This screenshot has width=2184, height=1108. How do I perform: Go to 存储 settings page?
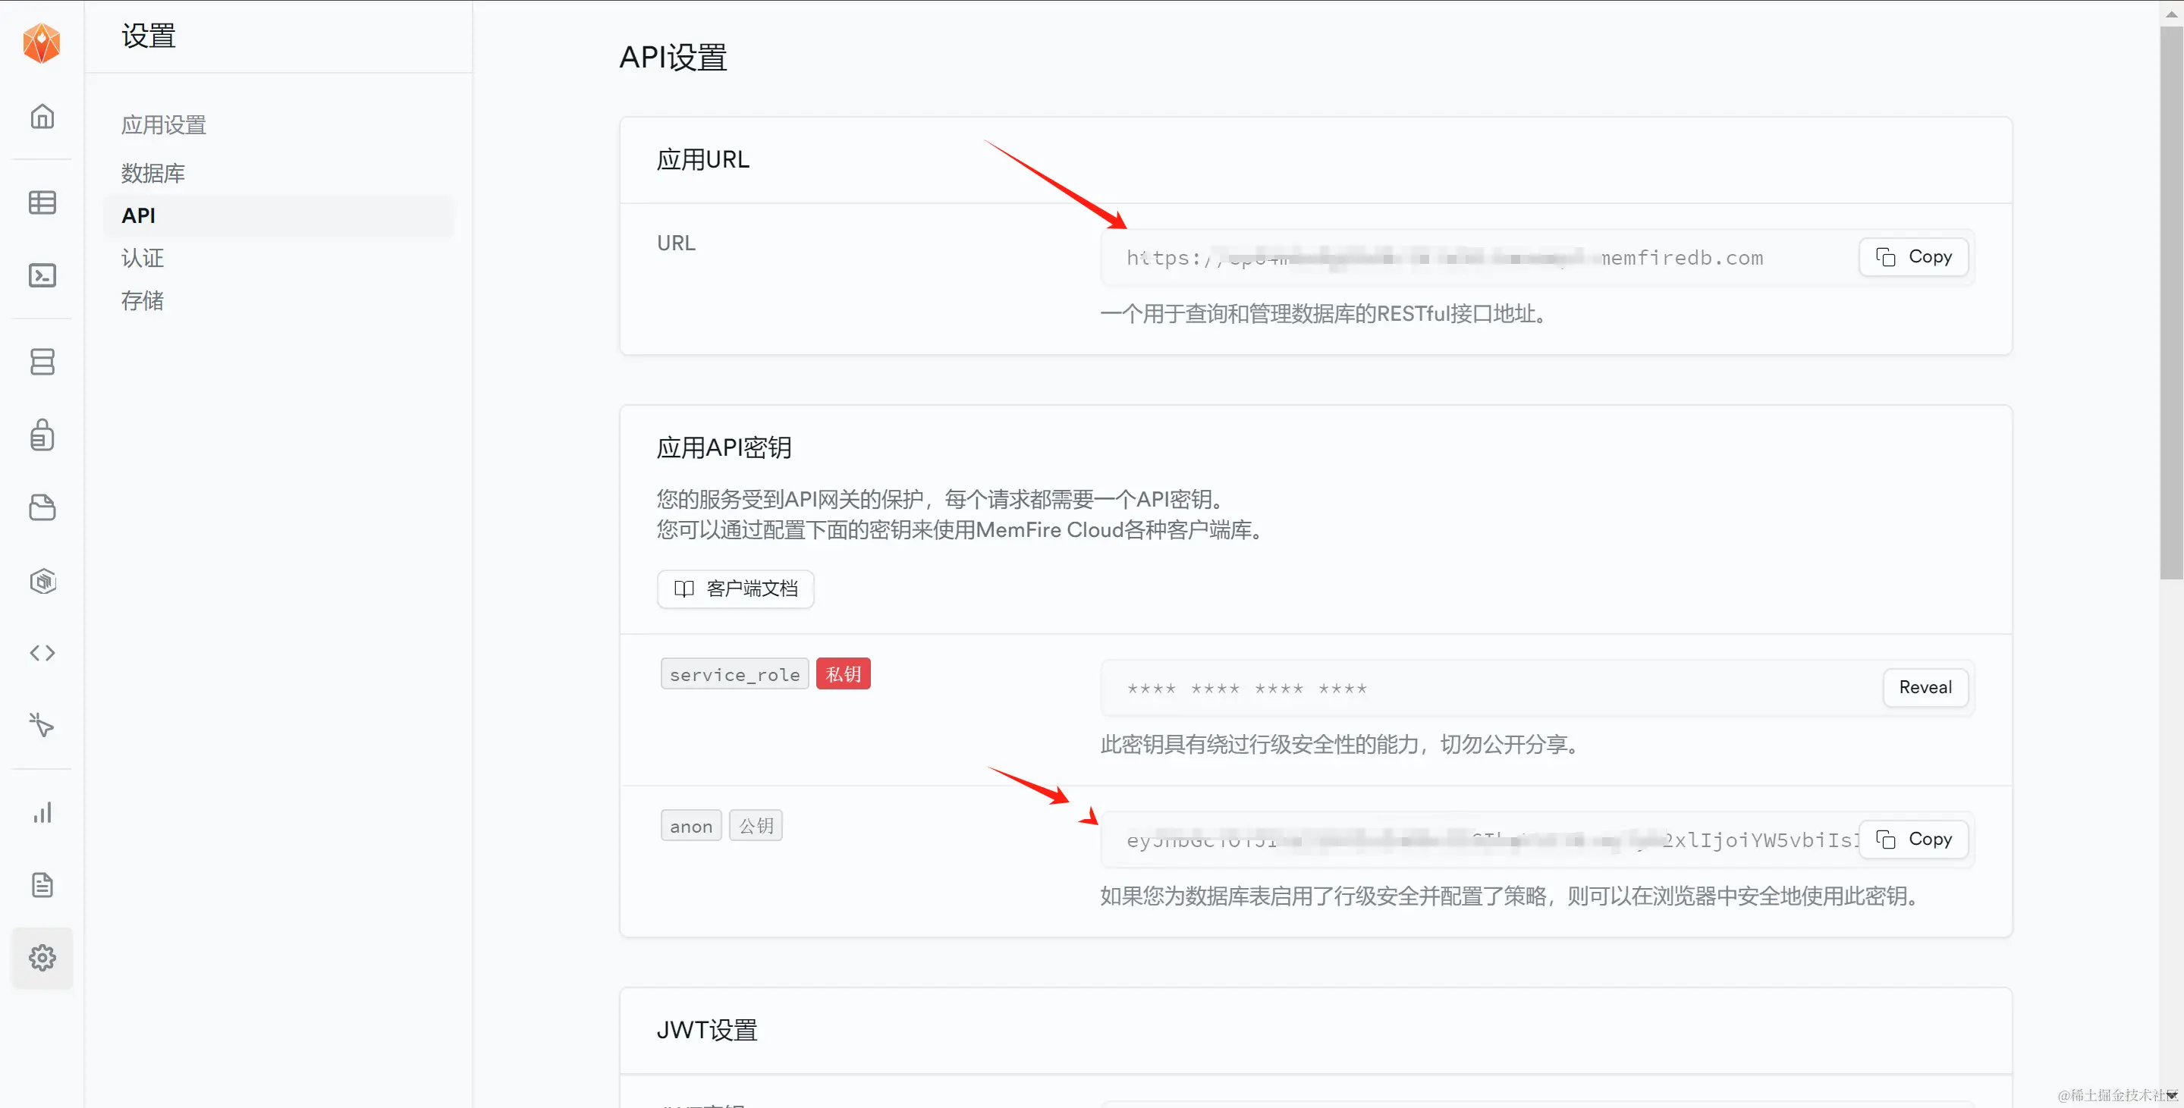[x=143, y=300]
